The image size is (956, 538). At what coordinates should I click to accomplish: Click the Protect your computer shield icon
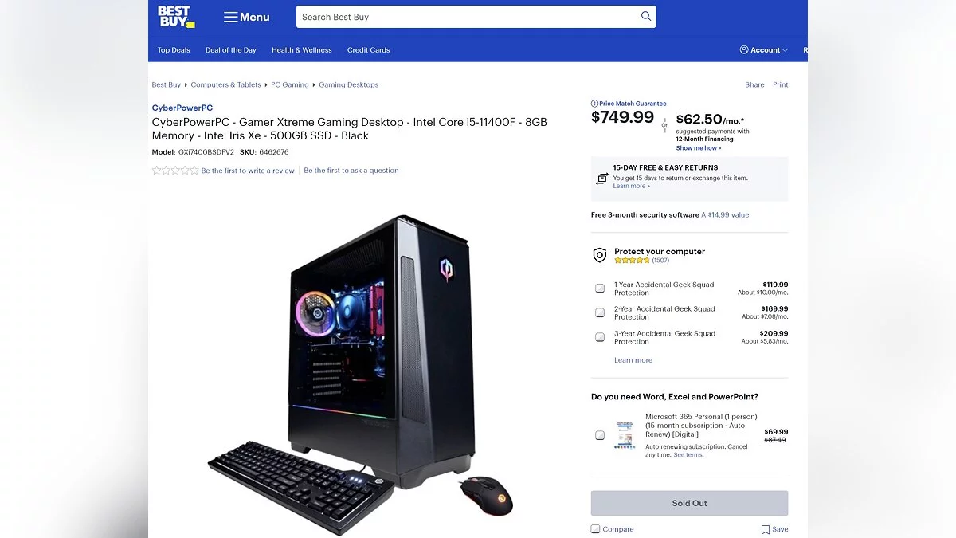point(600,255)
